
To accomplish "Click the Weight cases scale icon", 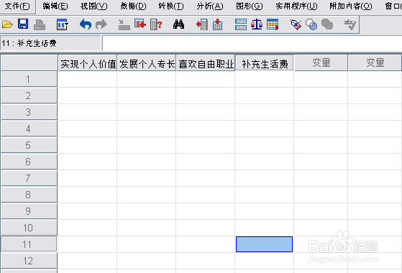I will click(x=257, y=24).
